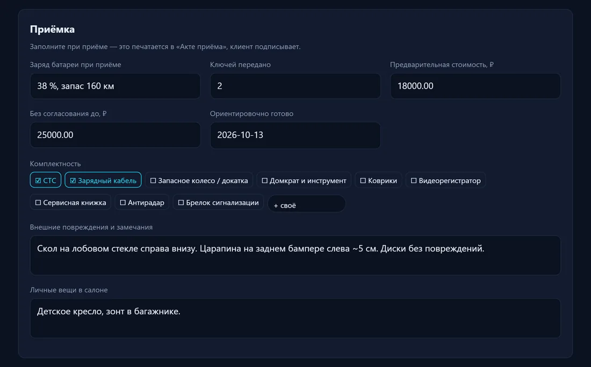Click the '+ своё' custom item field
This screenshot has height=367, width=591.
306,204
